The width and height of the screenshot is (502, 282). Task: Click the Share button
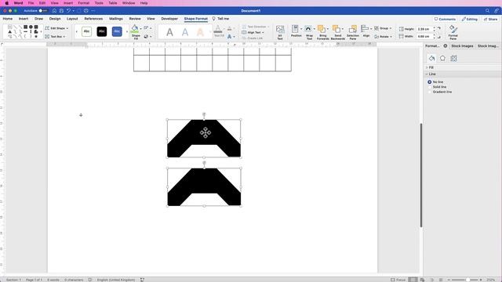click(491, 19)
